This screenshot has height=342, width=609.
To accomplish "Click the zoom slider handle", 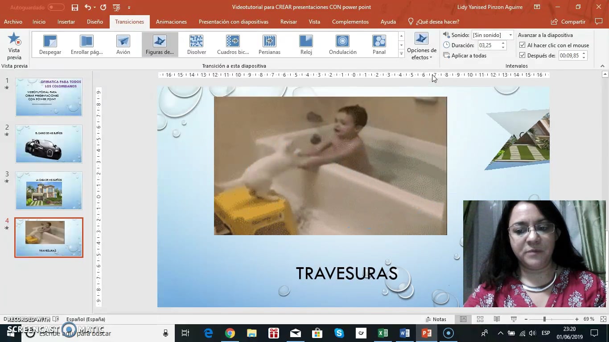I will tap(544, 319).
